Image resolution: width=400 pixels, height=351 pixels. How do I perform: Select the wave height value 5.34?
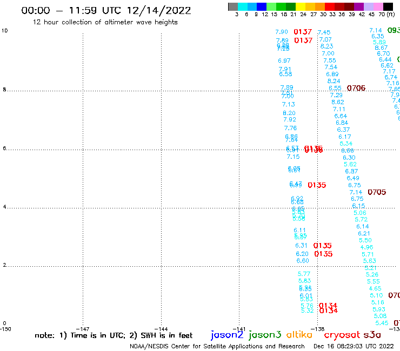coord(346,144)
